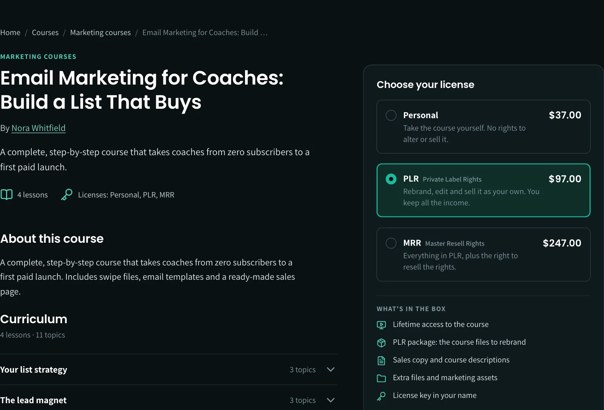The width and height of the screenshot is (604, 410).
Task: Click the truncated current page breadcrumb
Action: click(205, 32)
